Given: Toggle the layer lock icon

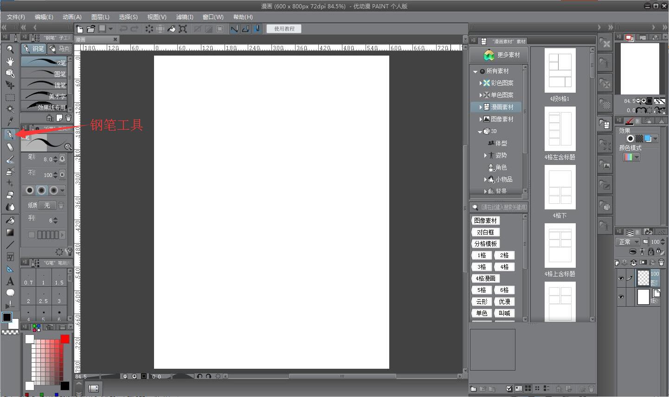Looking at the screenshot, I should (651, 252).
